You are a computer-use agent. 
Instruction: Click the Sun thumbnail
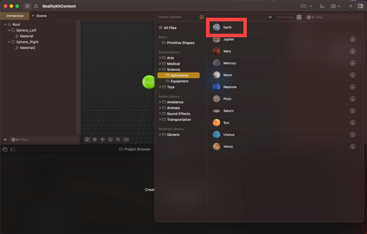pyautogui.click(x=217, y=123)
